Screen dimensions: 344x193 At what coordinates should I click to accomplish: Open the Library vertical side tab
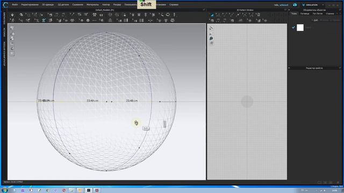tap(4, 18)
